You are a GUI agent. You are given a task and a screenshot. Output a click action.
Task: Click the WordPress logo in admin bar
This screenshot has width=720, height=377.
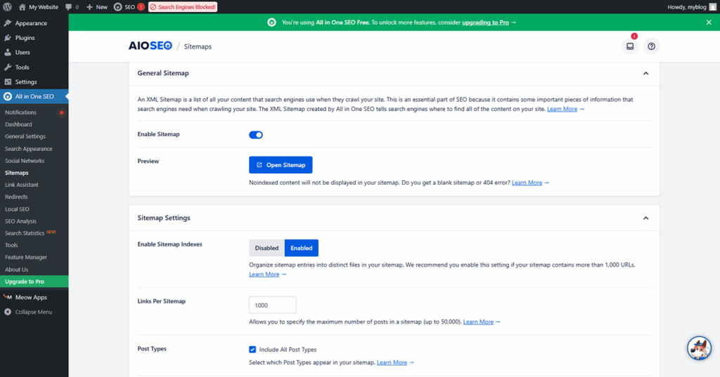point(7,7)
